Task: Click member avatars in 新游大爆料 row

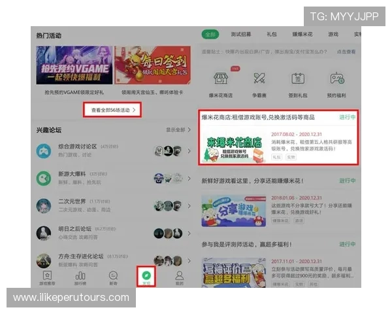Action: (168, 179)
